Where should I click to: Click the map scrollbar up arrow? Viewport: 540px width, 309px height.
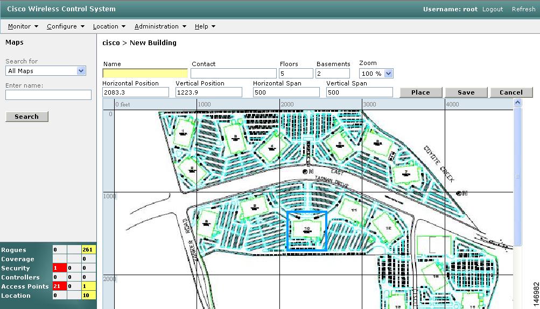point(517,103)
